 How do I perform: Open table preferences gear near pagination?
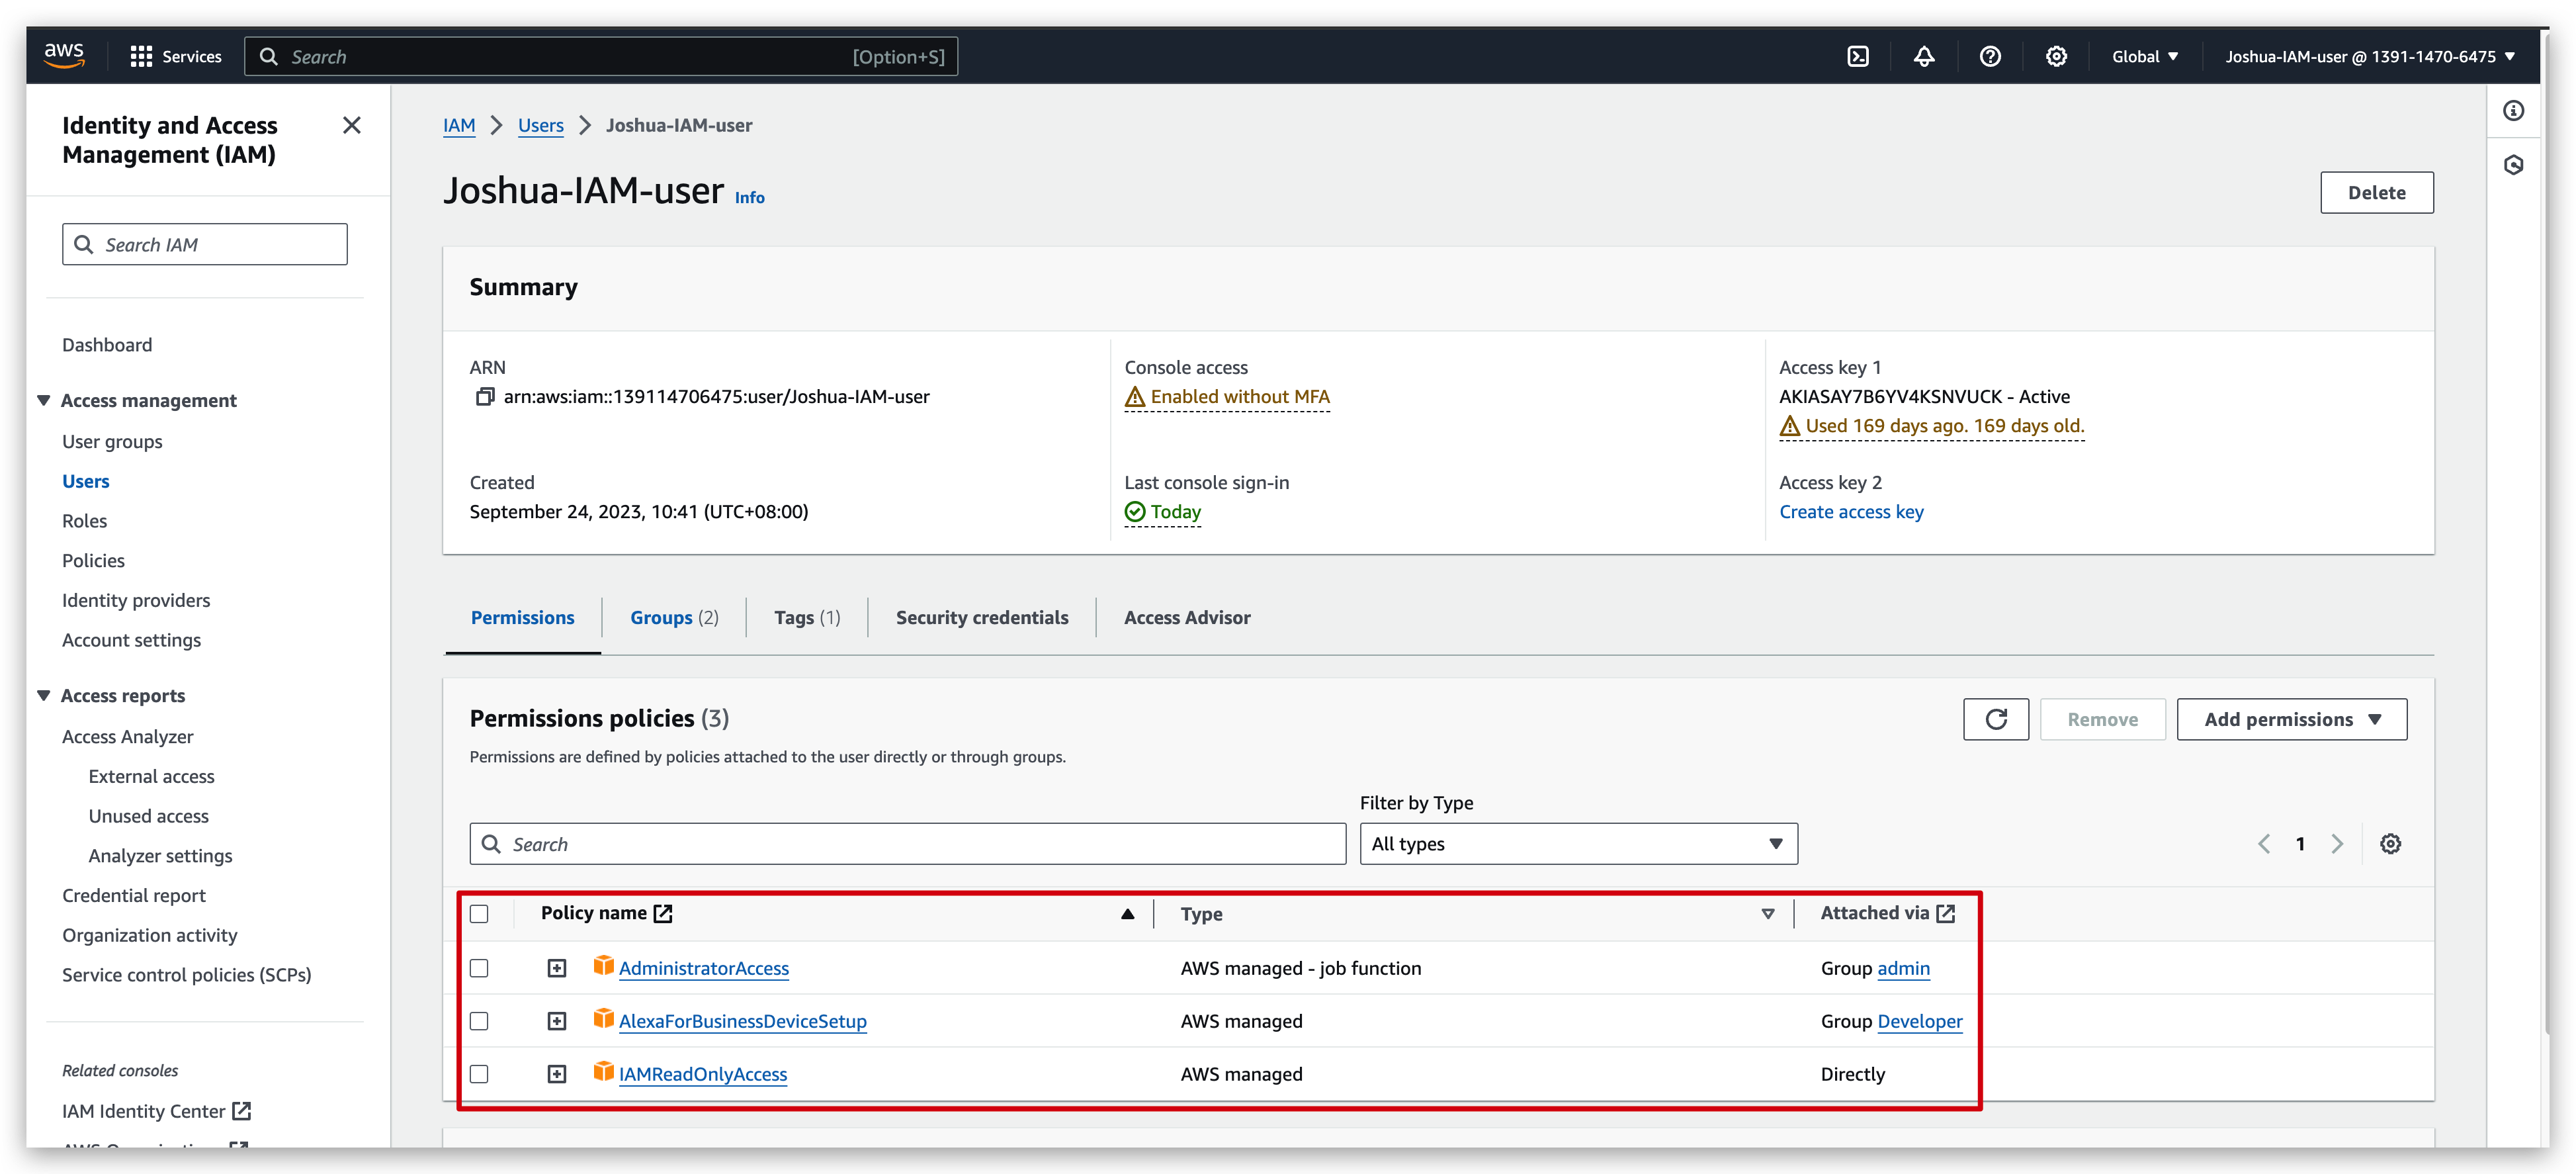[x=2391, y=843]
